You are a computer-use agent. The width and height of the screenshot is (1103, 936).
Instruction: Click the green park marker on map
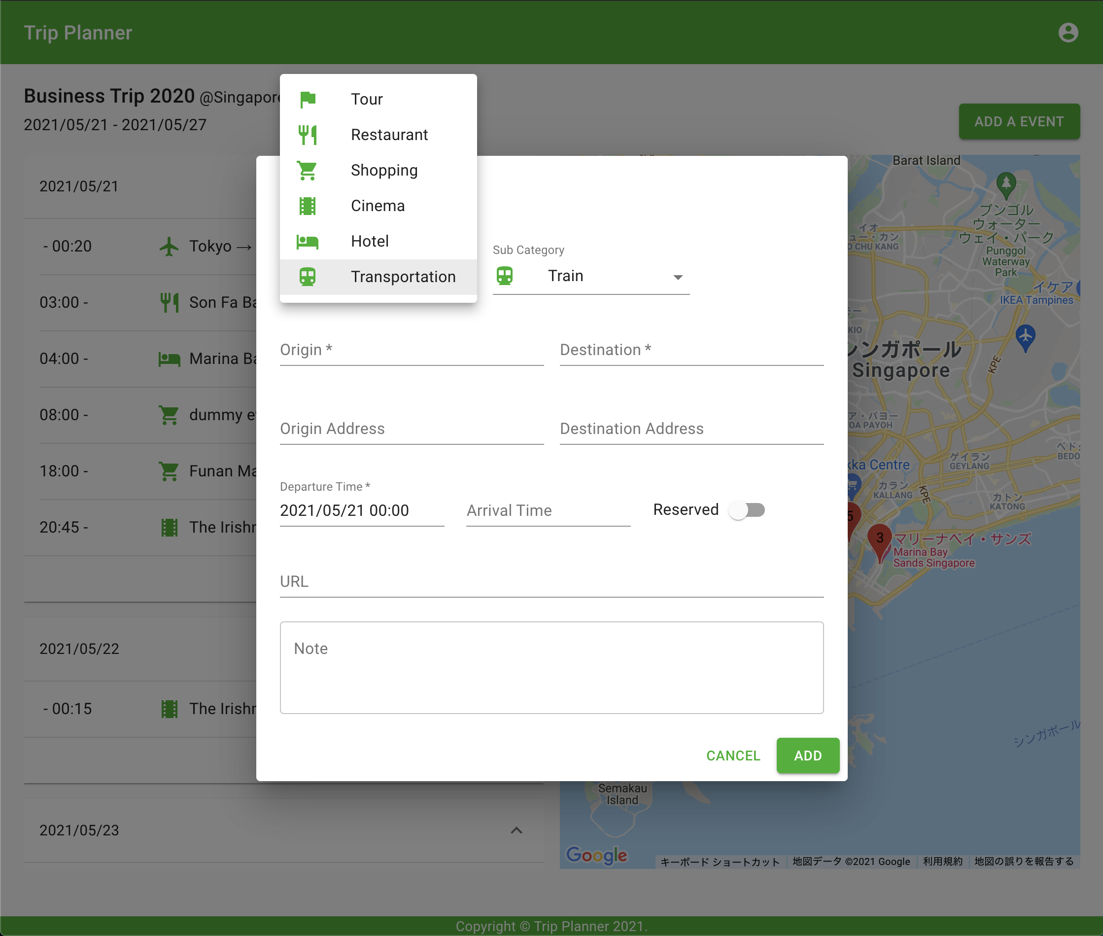coord(1006,184)
